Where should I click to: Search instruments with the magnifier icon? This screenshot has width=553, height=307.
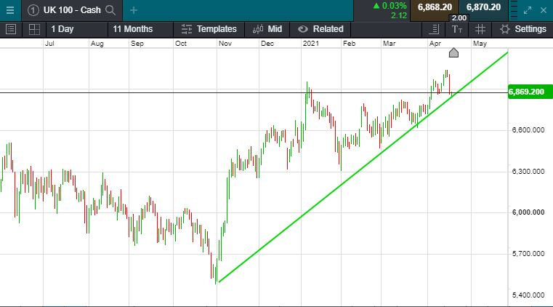tap(110, 10)
